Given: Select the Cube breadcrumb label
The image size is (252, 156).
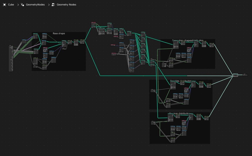Looking at the screenshot, I should point(11,5).
